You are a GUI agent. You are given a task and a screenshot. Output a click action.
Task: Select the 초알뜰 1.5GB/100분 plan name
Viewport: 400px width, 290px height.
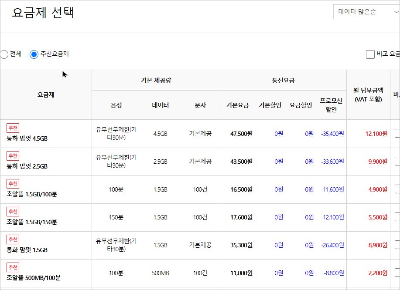[32, 195]
